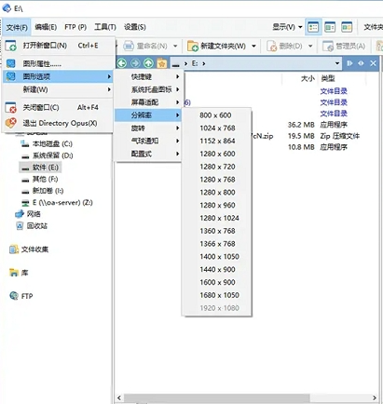Choose 1280 x 600 resolution
The width and height of the screenshot is (383, 404).
tap(216, 154)
